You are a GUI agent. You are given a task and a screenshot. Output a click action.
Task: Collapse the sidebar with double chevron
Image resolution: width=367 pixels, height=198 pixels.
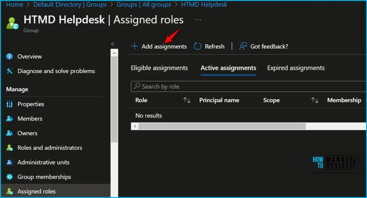[x=113, y=44]
